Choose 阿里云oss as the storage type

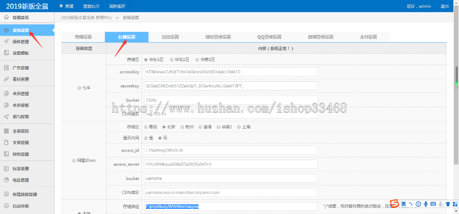(x=74, y=161)
